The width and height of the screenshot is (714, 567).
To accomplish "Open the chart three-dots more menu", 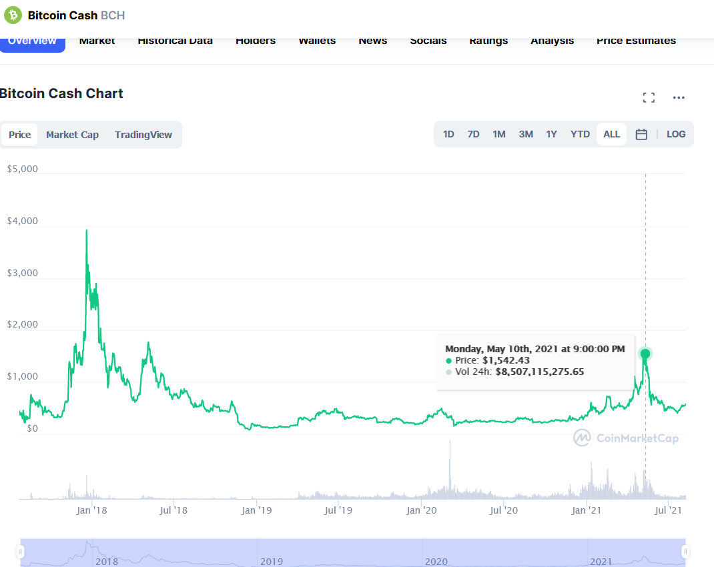I will pos(679,97).
